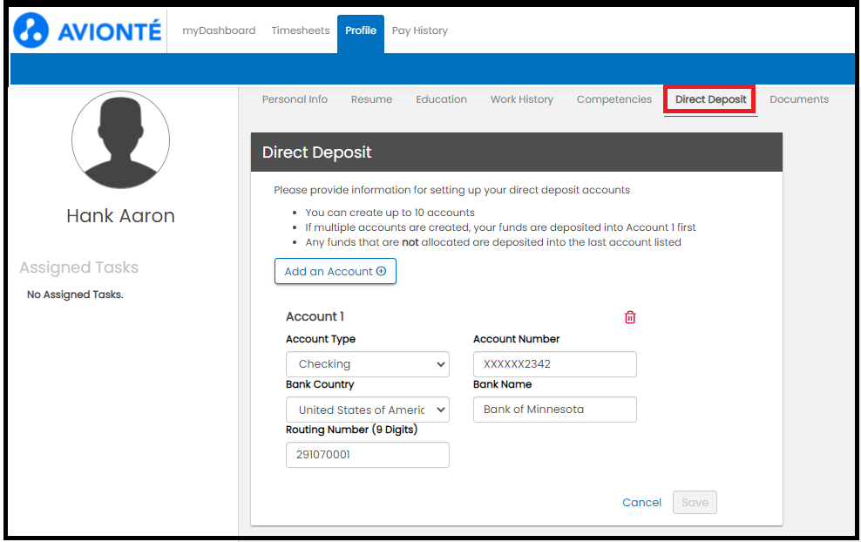The width and height of the screenshot is (861, 542).
Task: Click into the Account Number field
Action: point(554,364)
